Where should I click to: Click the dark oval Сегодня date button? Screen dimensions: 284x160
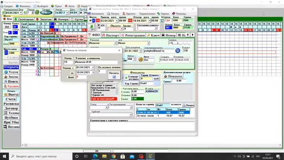point(46,13)
